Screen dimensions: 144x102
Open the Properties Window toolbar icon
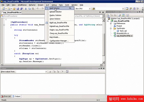[x=130, y=9]
